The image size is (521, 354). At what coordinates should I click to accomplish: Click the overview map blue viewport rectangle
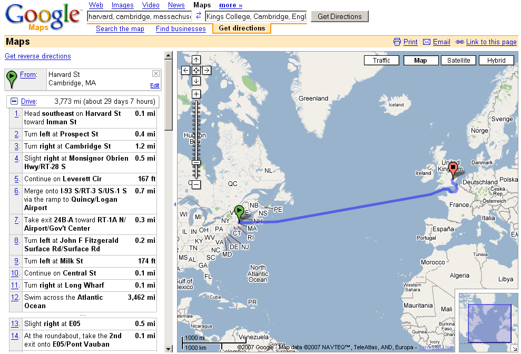(x=489, y=323)
